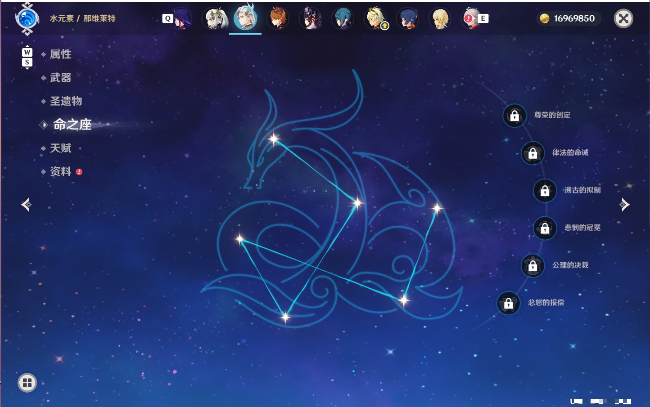
Task: Switch to next character with right arrow
Action: point(624,205)
